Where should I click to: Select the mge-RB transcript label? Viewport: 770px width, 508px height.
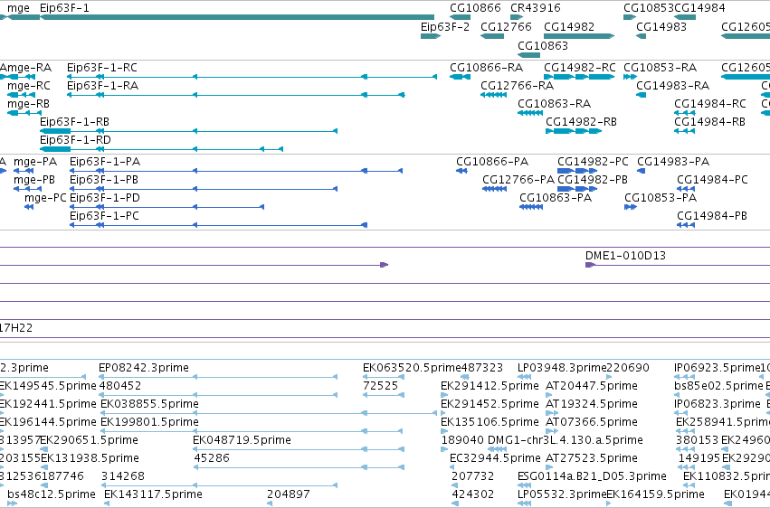point(28,104)
